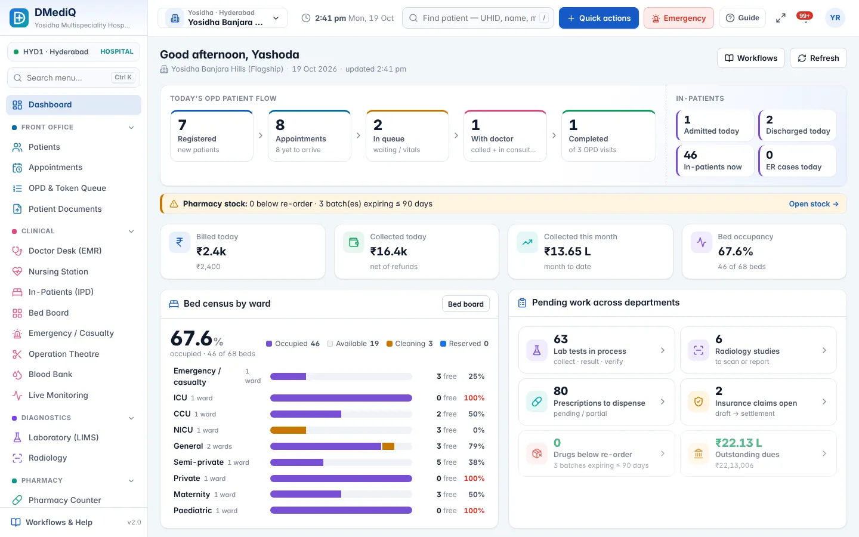Click the bank icon for Outstanding dues
This screenshot has height=537, width=859.
[x=699, y=453]
